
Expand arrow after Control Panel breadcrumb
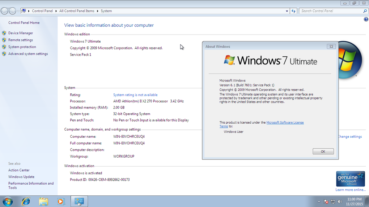pos(56,11)
